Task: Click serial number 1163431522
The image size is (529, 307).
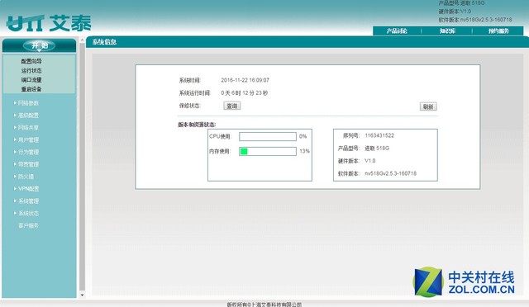Action: pos(379,135)
